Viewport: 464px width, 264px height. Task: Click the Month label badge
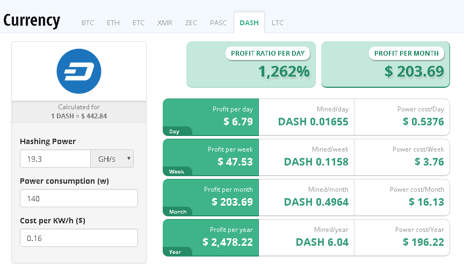(x=178, y=212)
